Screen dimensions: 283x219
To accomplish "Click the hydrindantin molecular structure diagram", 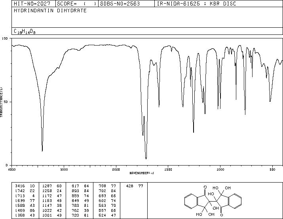I will click(x=213, y=201).
